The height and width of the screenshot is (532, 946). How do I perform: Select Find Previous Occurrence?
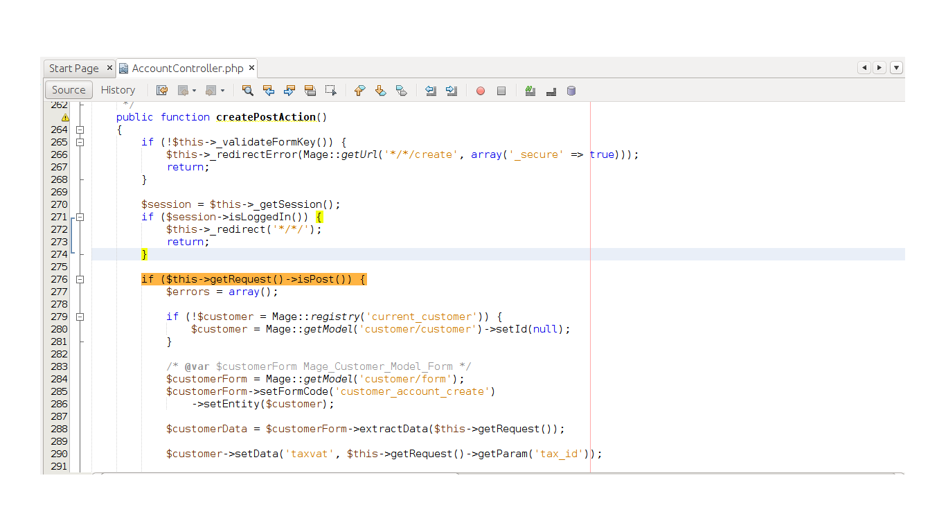[268, 90]
